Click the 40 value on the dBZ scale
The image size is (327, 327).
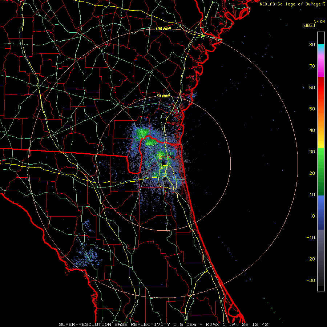(x=312, y=130)
